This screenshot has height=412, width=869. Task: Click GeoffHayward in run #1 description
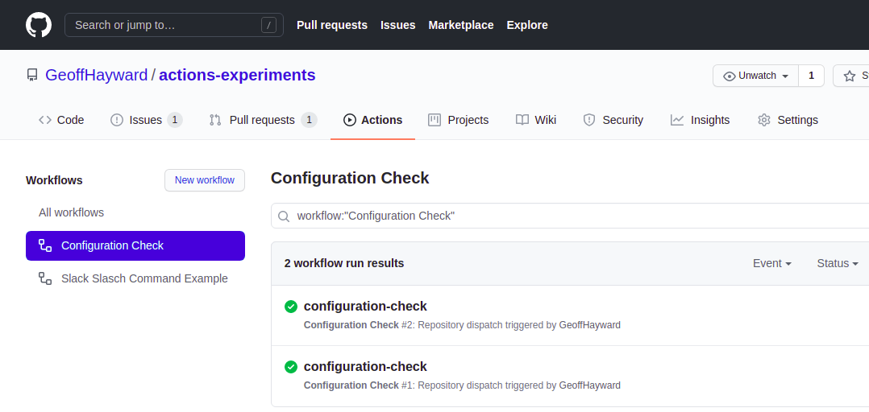tap(590, 385)
